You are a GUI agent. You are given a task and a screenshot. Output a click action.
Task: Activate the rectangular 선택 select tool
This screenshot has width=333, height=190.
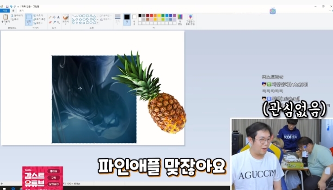coord(29,17)
